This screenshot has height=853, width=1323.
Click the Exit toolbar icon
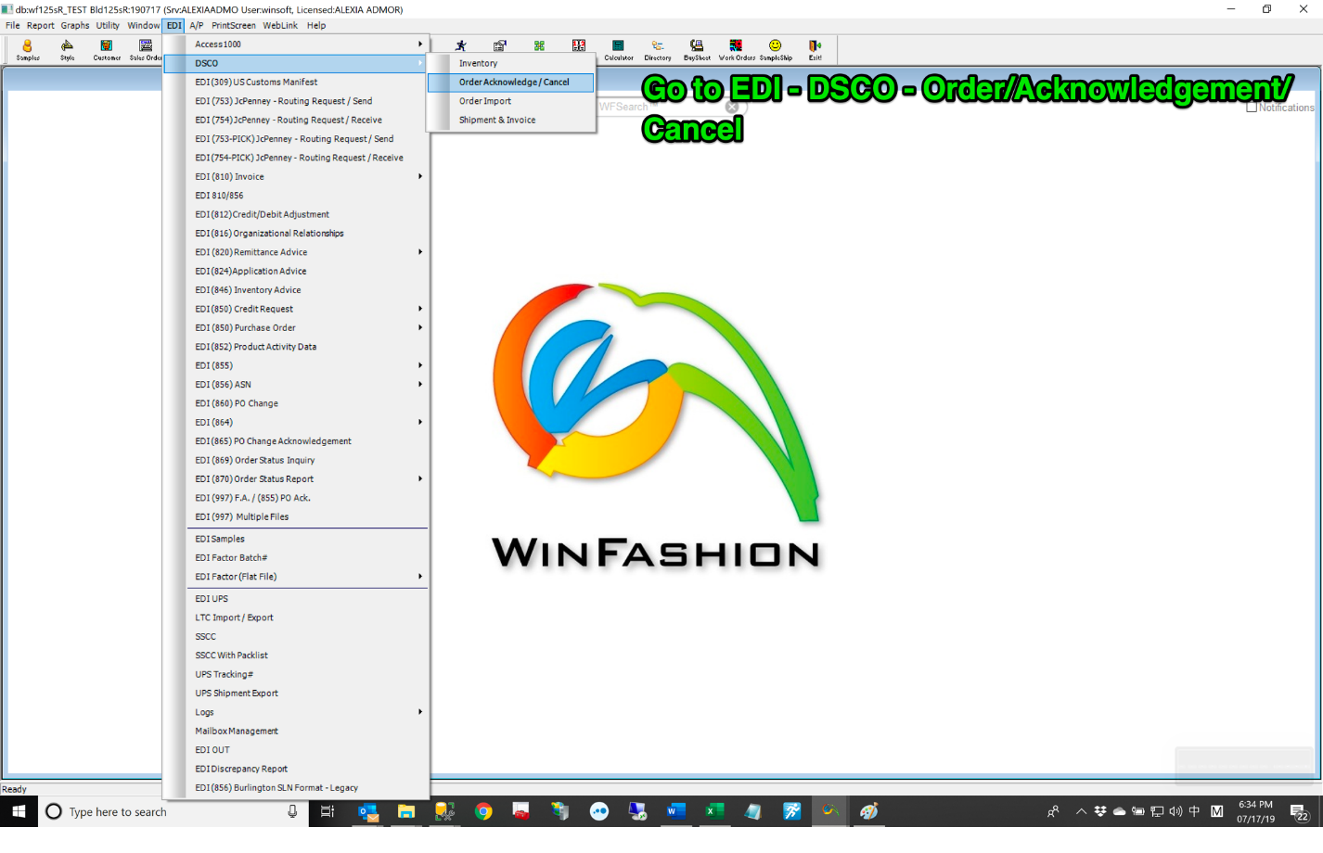(x=815, y=50)
